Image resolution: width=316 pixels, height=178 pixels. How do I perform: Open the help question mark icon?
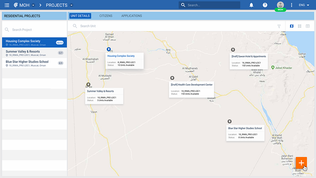point(265,5)
